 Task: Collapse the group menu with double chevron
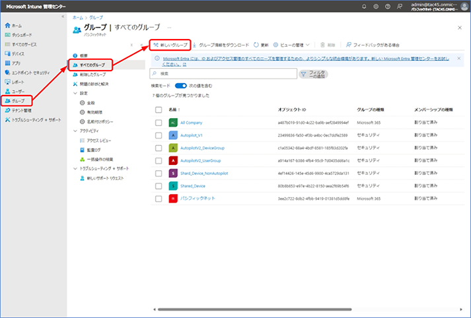click(141, 45)
